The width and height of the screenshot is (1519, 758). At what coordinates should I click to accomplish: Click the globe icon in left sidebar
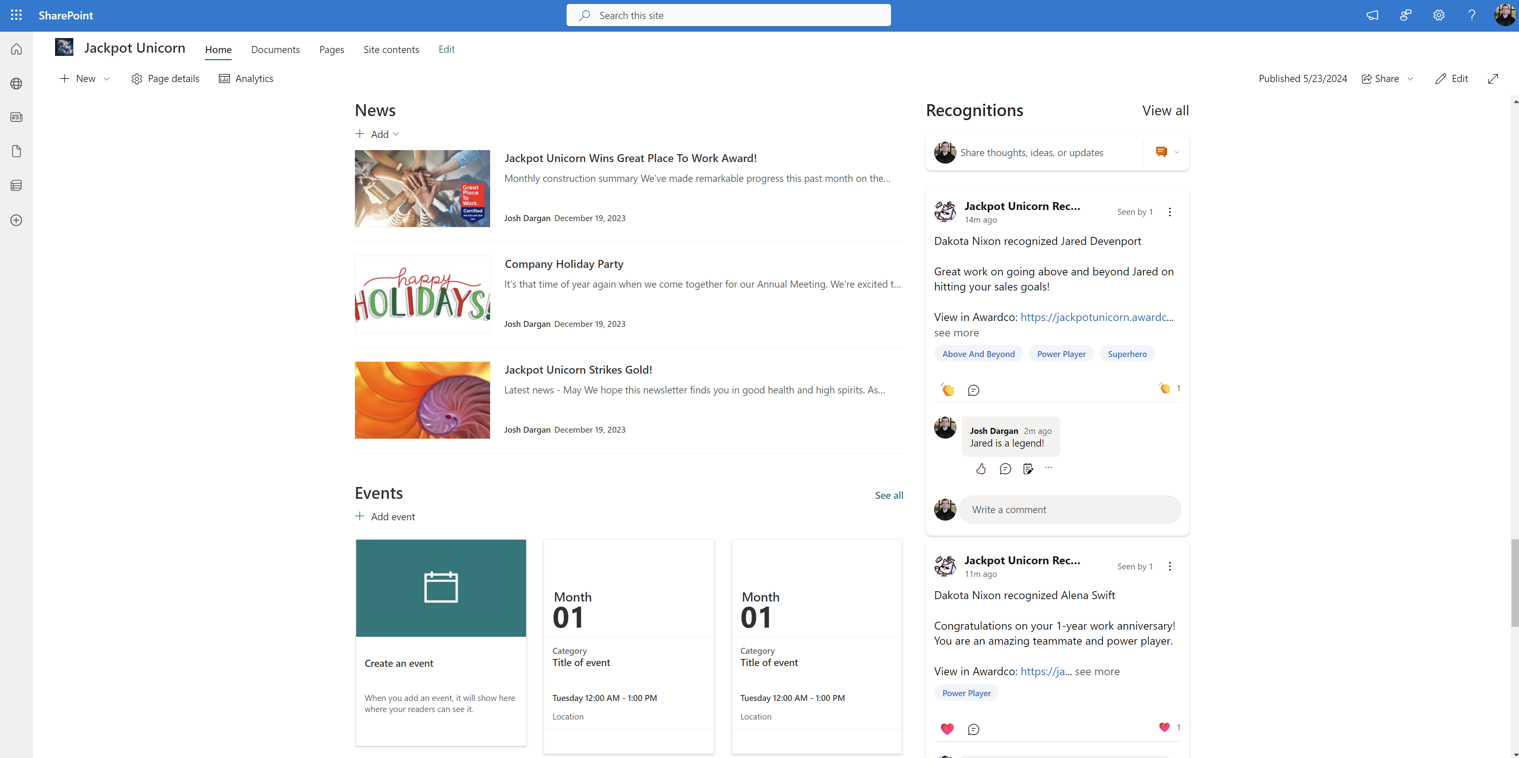coord(16,83)
